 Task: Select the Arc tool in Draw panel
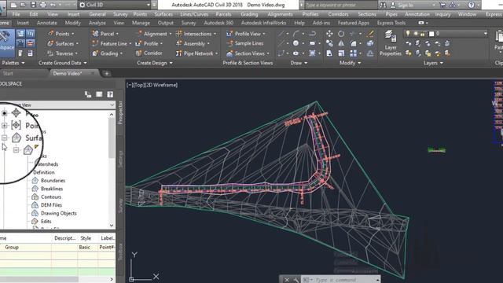[296, 34]
